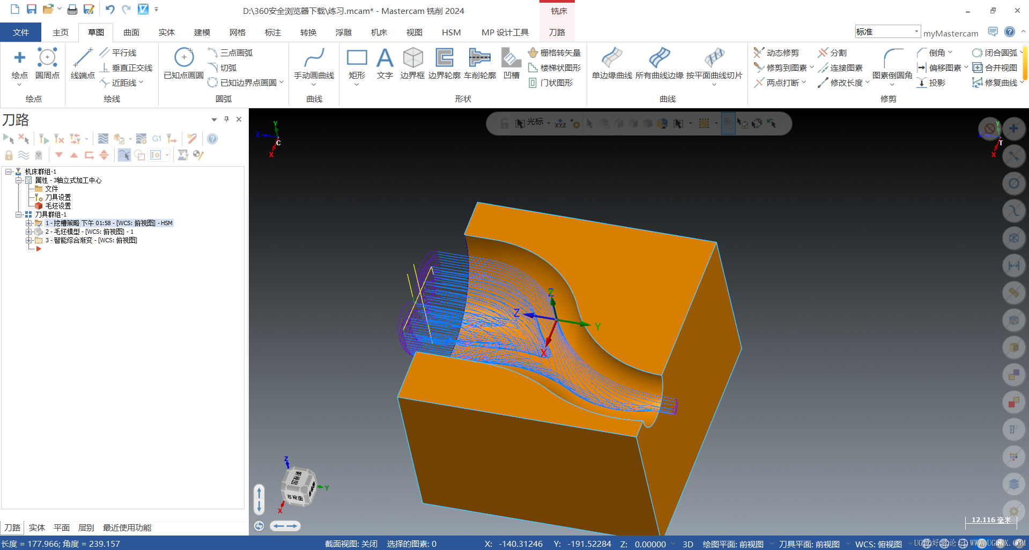Click the 文字 text creation tool
Image resolution: width=1029 pixels, height=550 pixels.
(x=384, y=63)
